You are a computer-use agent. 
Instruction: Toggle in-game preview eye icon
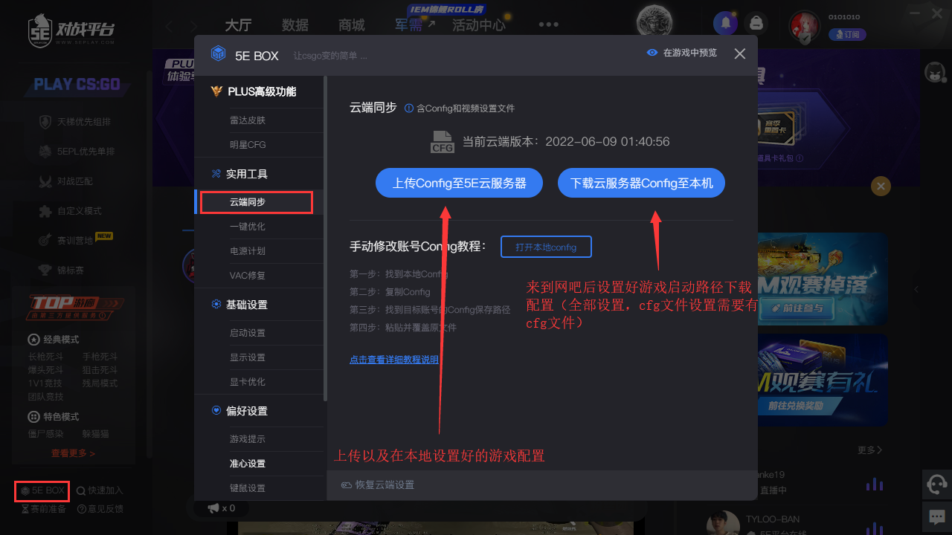point(652,53)
